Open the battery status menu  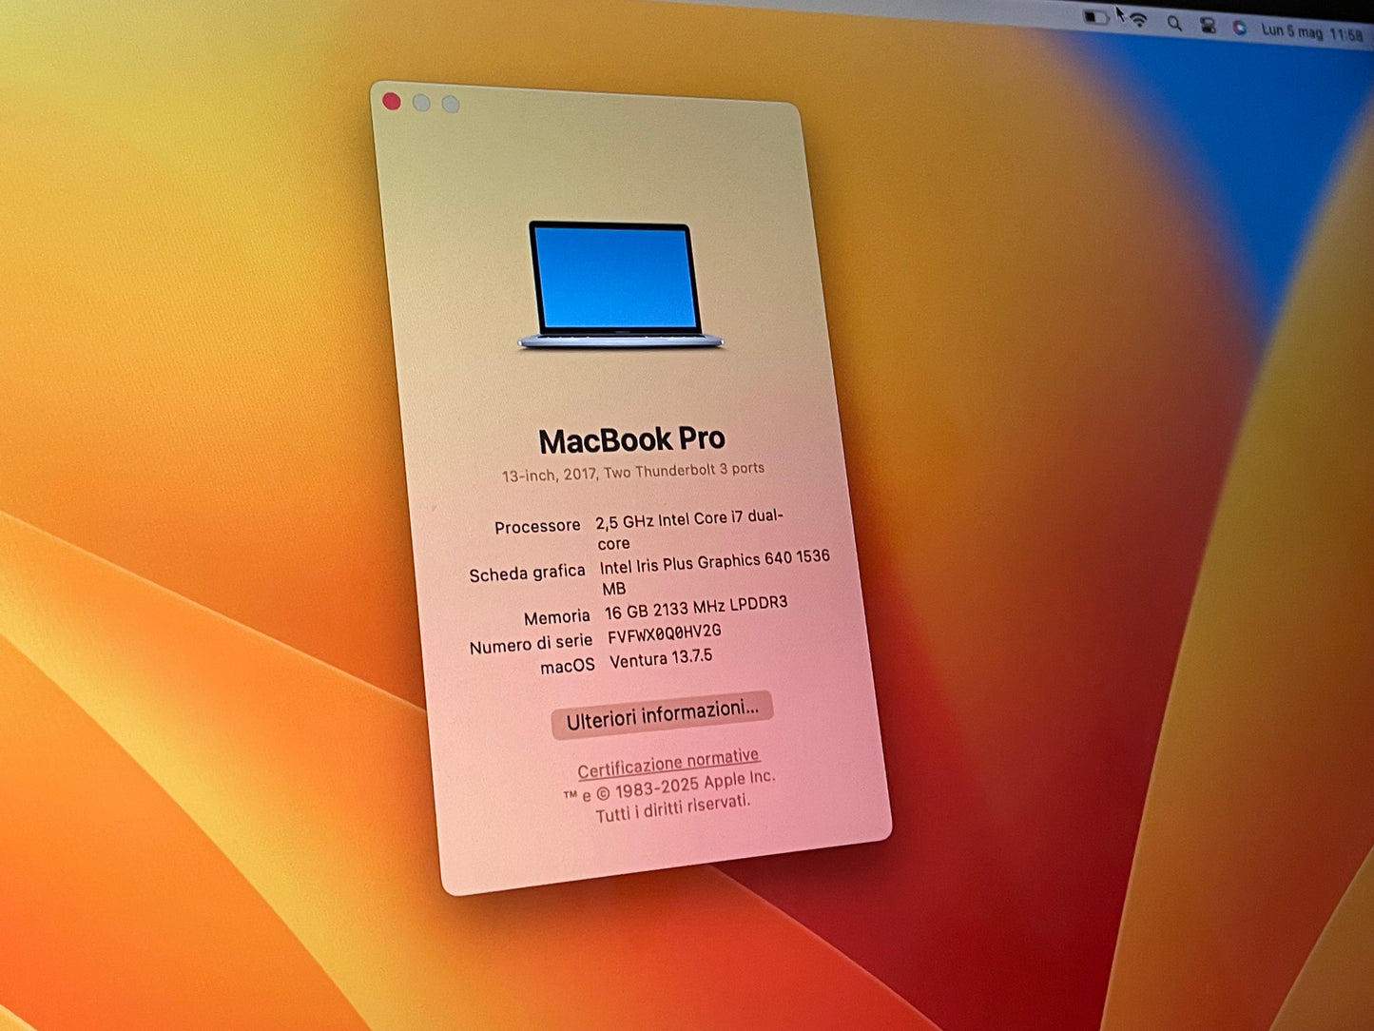[x=1096, y=17]
